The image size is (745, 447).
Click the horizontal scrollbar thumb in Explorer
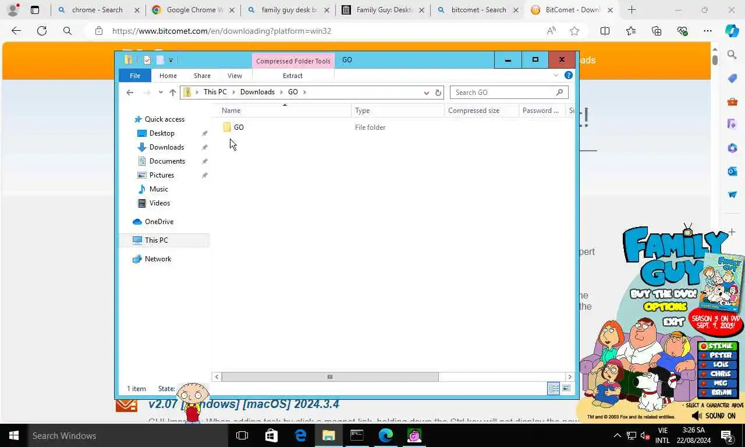(x=329, y=377)
